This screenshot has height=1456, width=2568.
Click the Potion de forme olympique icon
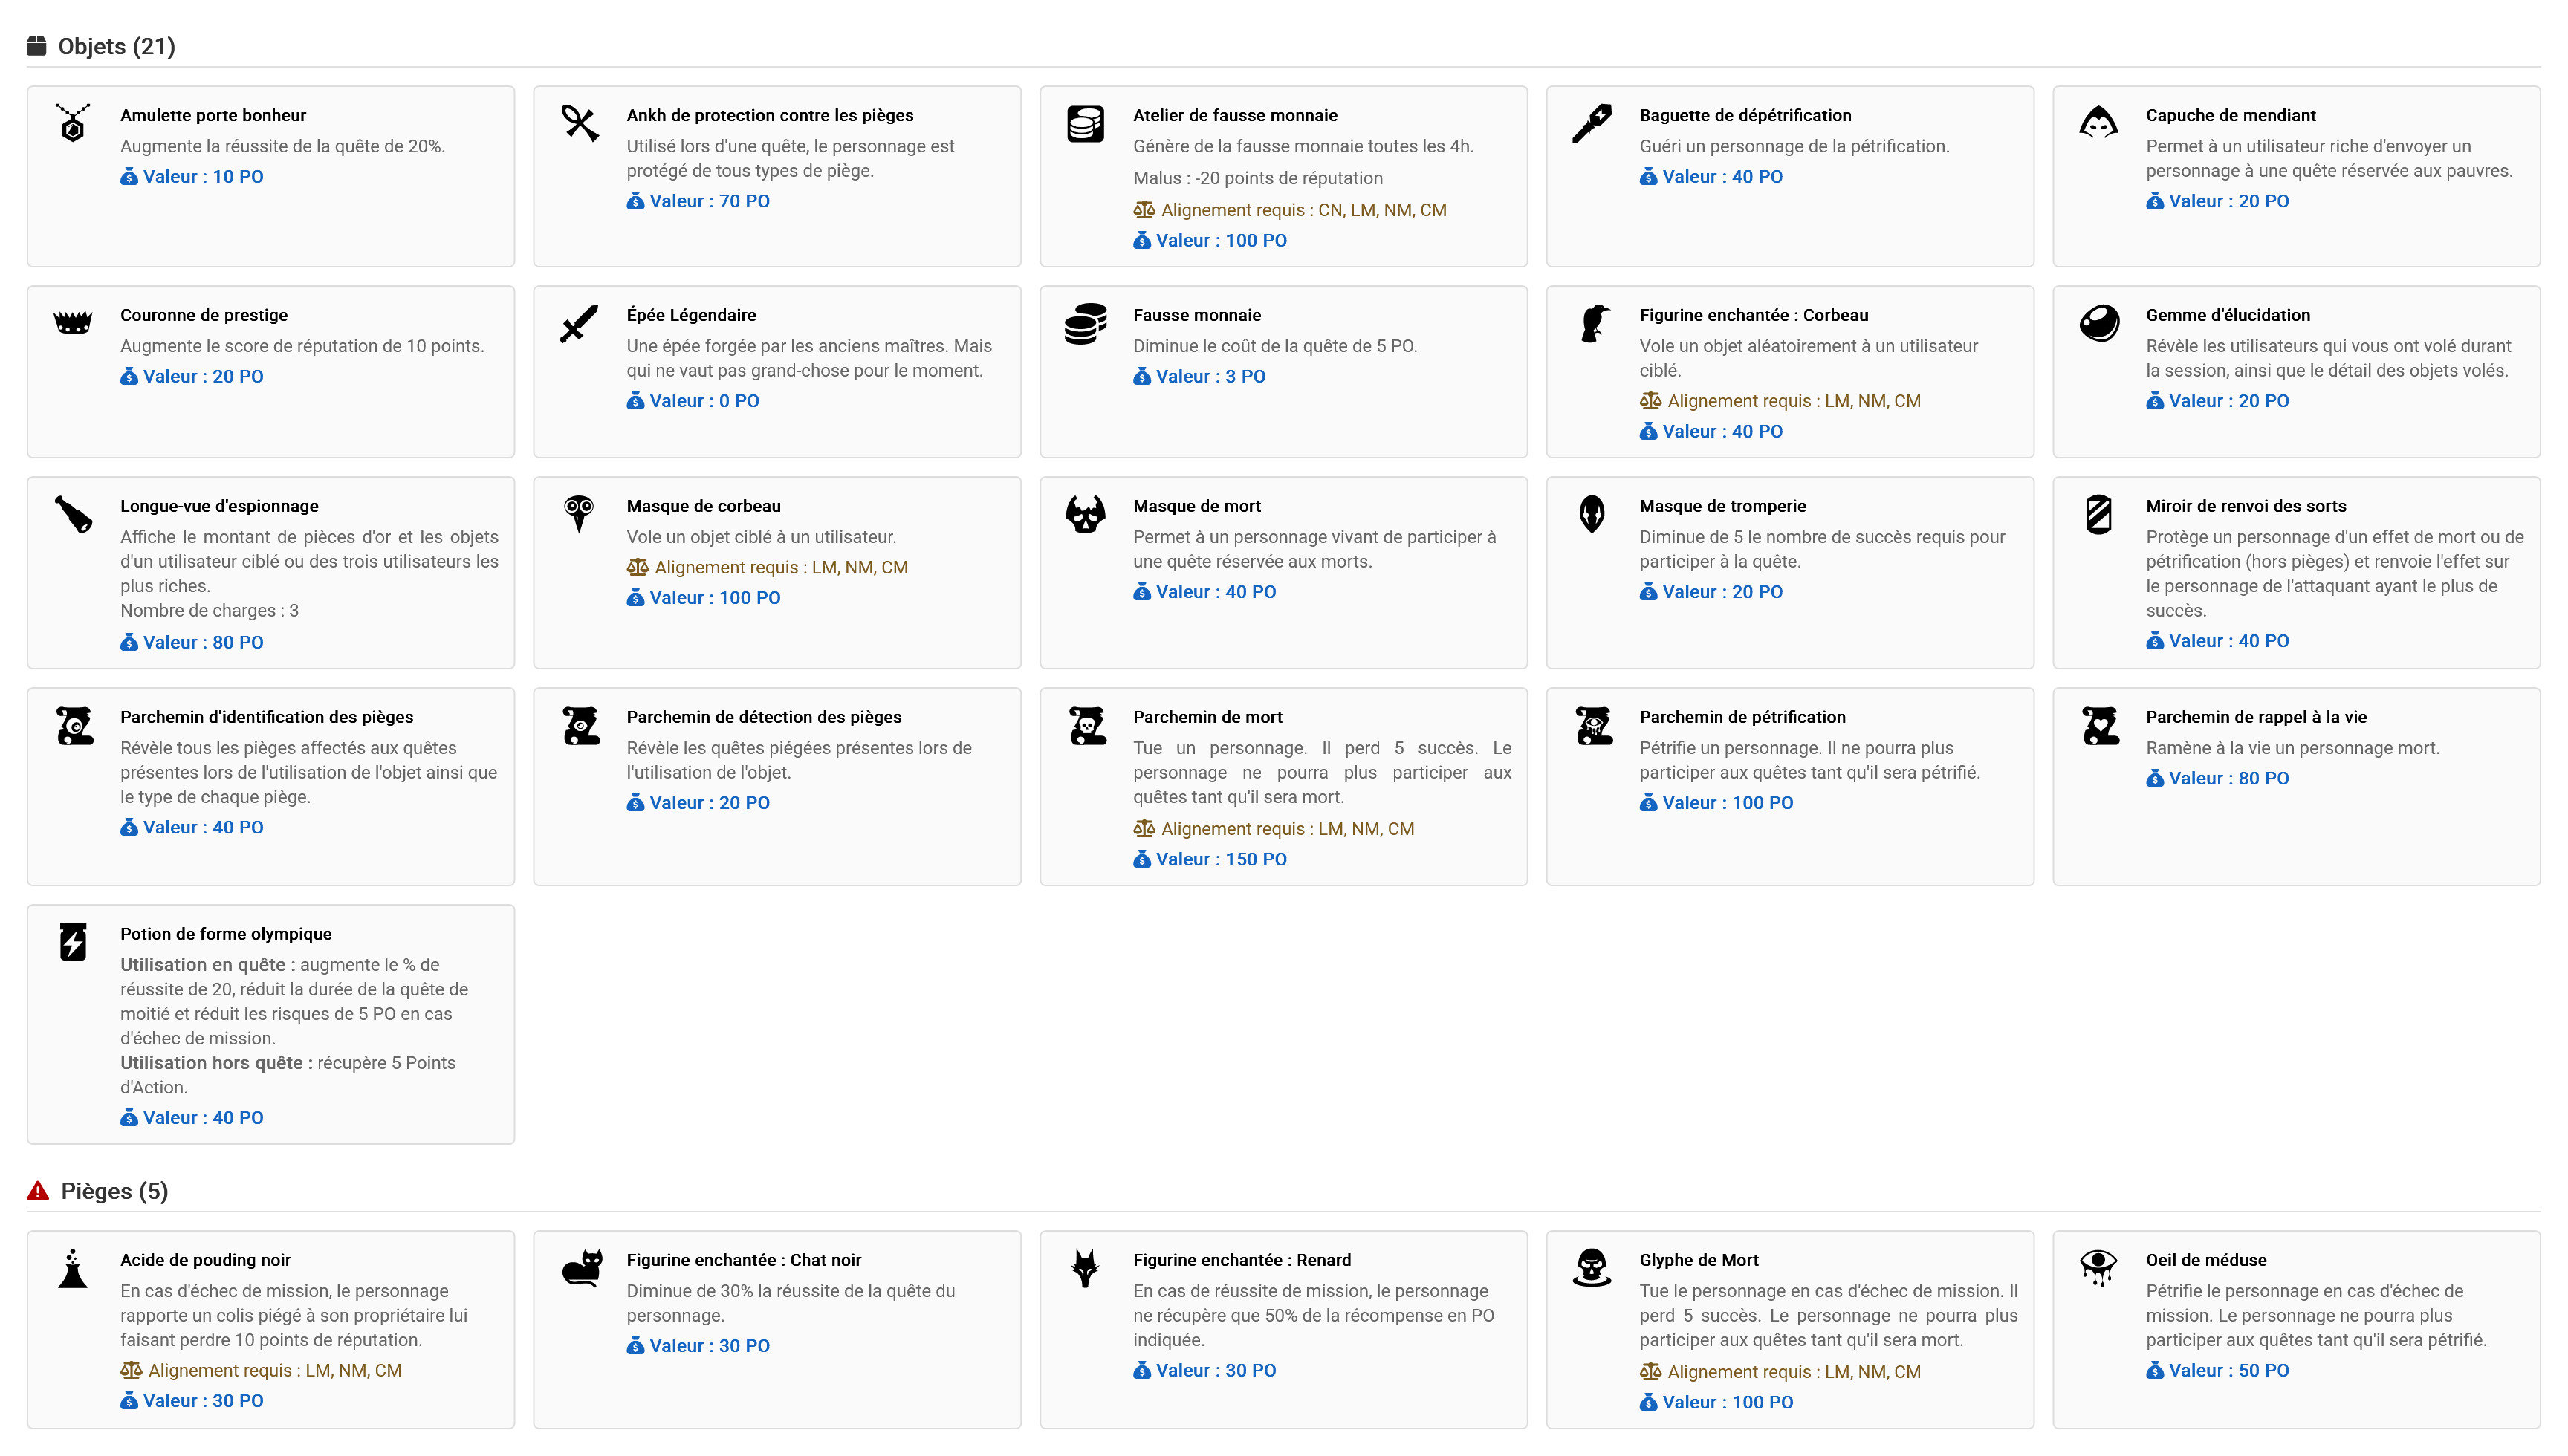point(73,943)
